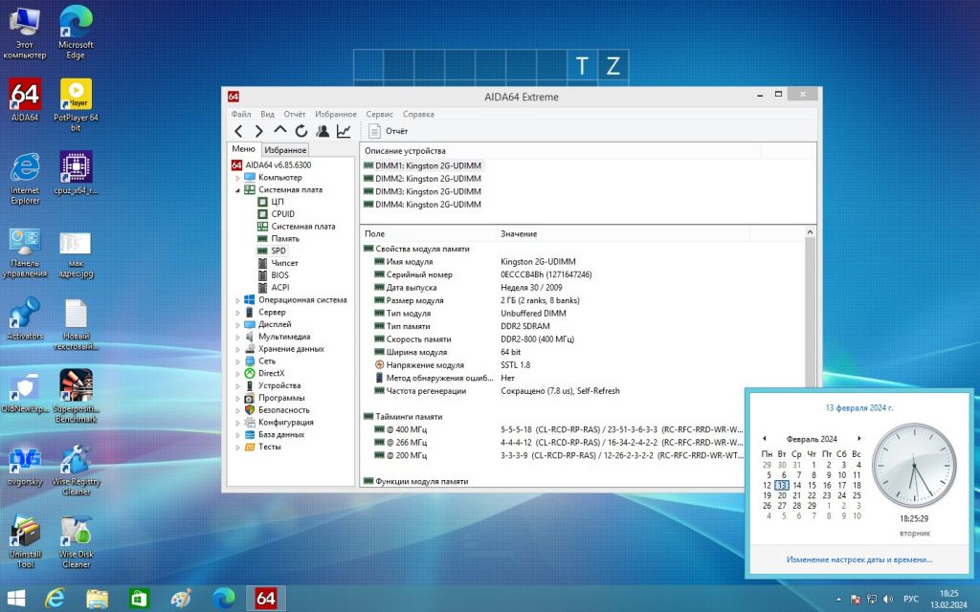
Task: Select the Superposition Benchmark desktop icon
Action: [x=76, y=396]
